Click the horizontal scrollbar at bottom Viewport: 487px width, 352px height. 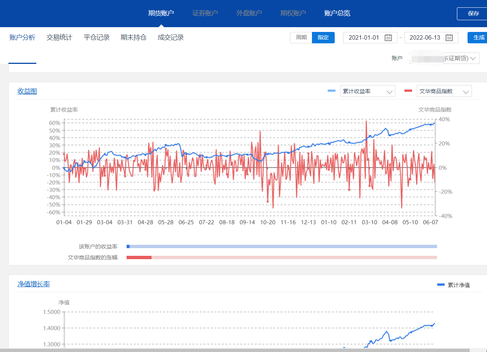click(x=235, y=350)
